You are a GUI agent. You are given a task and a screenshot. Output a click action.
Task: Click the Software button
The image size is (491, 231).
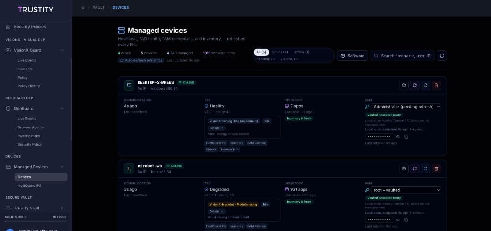pos(352,56)
